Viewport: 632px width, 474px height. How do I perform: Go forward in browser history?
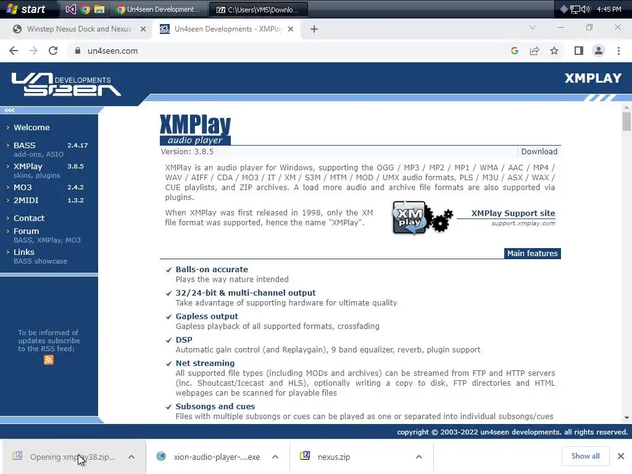[33, 51]
